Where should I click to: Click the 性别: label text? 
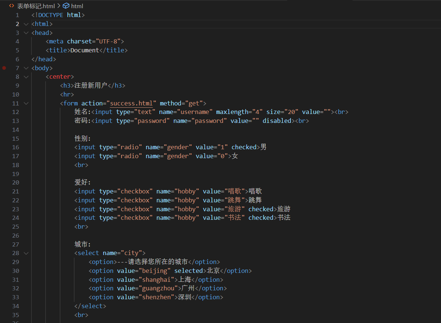coord(83,138)
